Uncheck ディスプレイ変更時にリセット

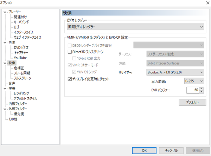coord(70,79)
